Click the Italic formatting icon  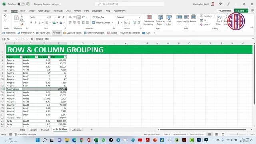(x=35, y=22)
